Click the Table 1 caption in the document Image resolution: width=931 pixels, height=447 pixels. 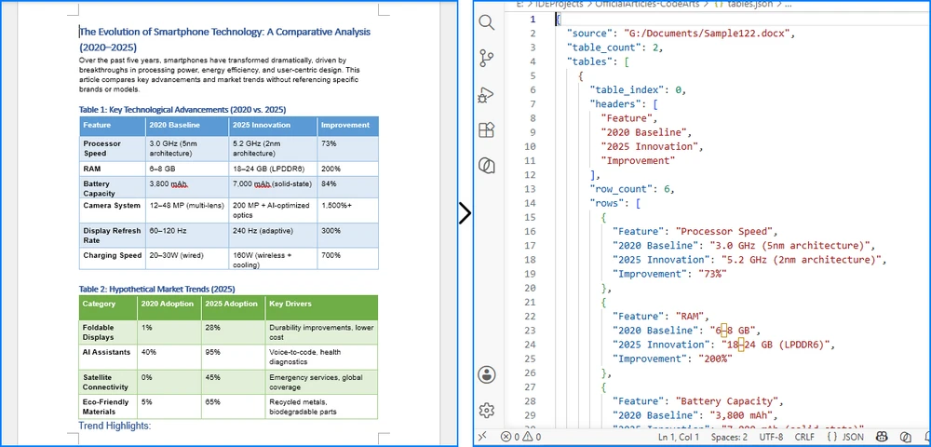click(x=182, y=110)
